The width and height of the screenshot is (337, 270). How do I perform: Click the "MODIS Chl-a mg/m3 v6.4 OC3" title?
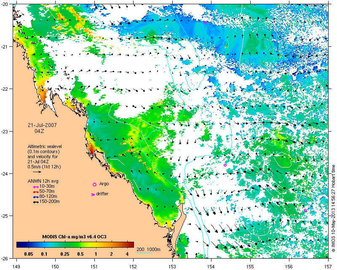tap(75, 237)
